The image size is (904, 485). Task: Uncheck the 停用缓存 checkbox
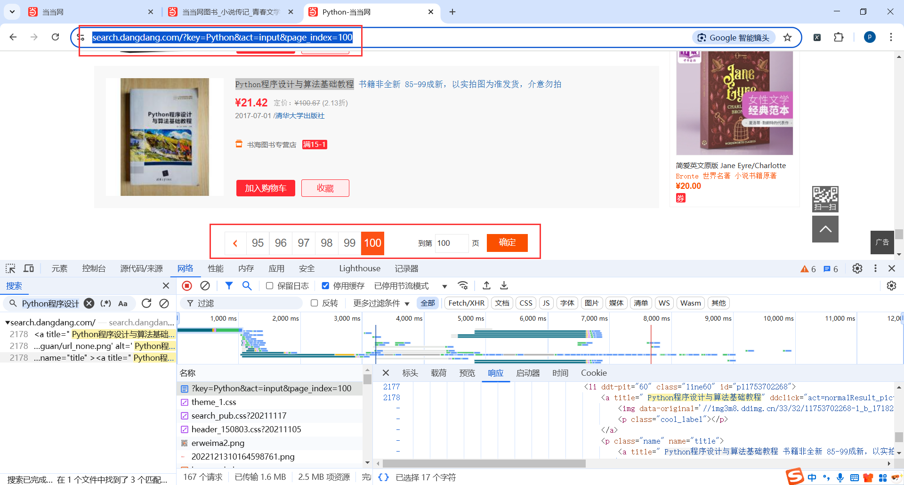[325, 286]
